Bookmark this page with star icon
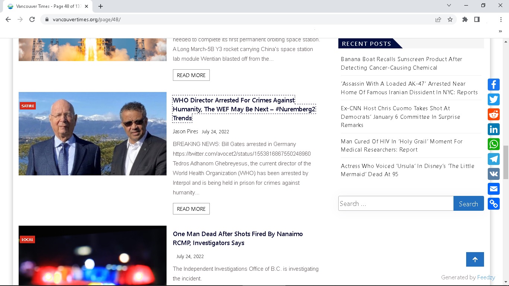This screenshot has height=286, width=509. tap(450, 19)
